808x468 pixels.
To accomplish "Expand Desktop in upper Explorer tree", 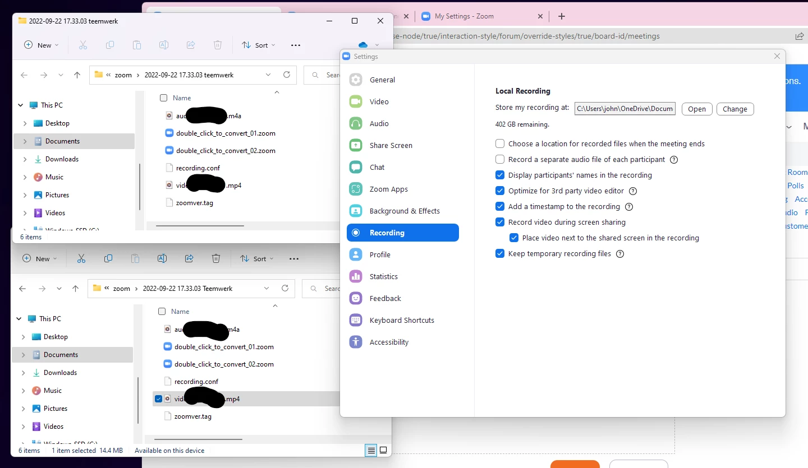I will pyautogui.click(x=25, y=123).
